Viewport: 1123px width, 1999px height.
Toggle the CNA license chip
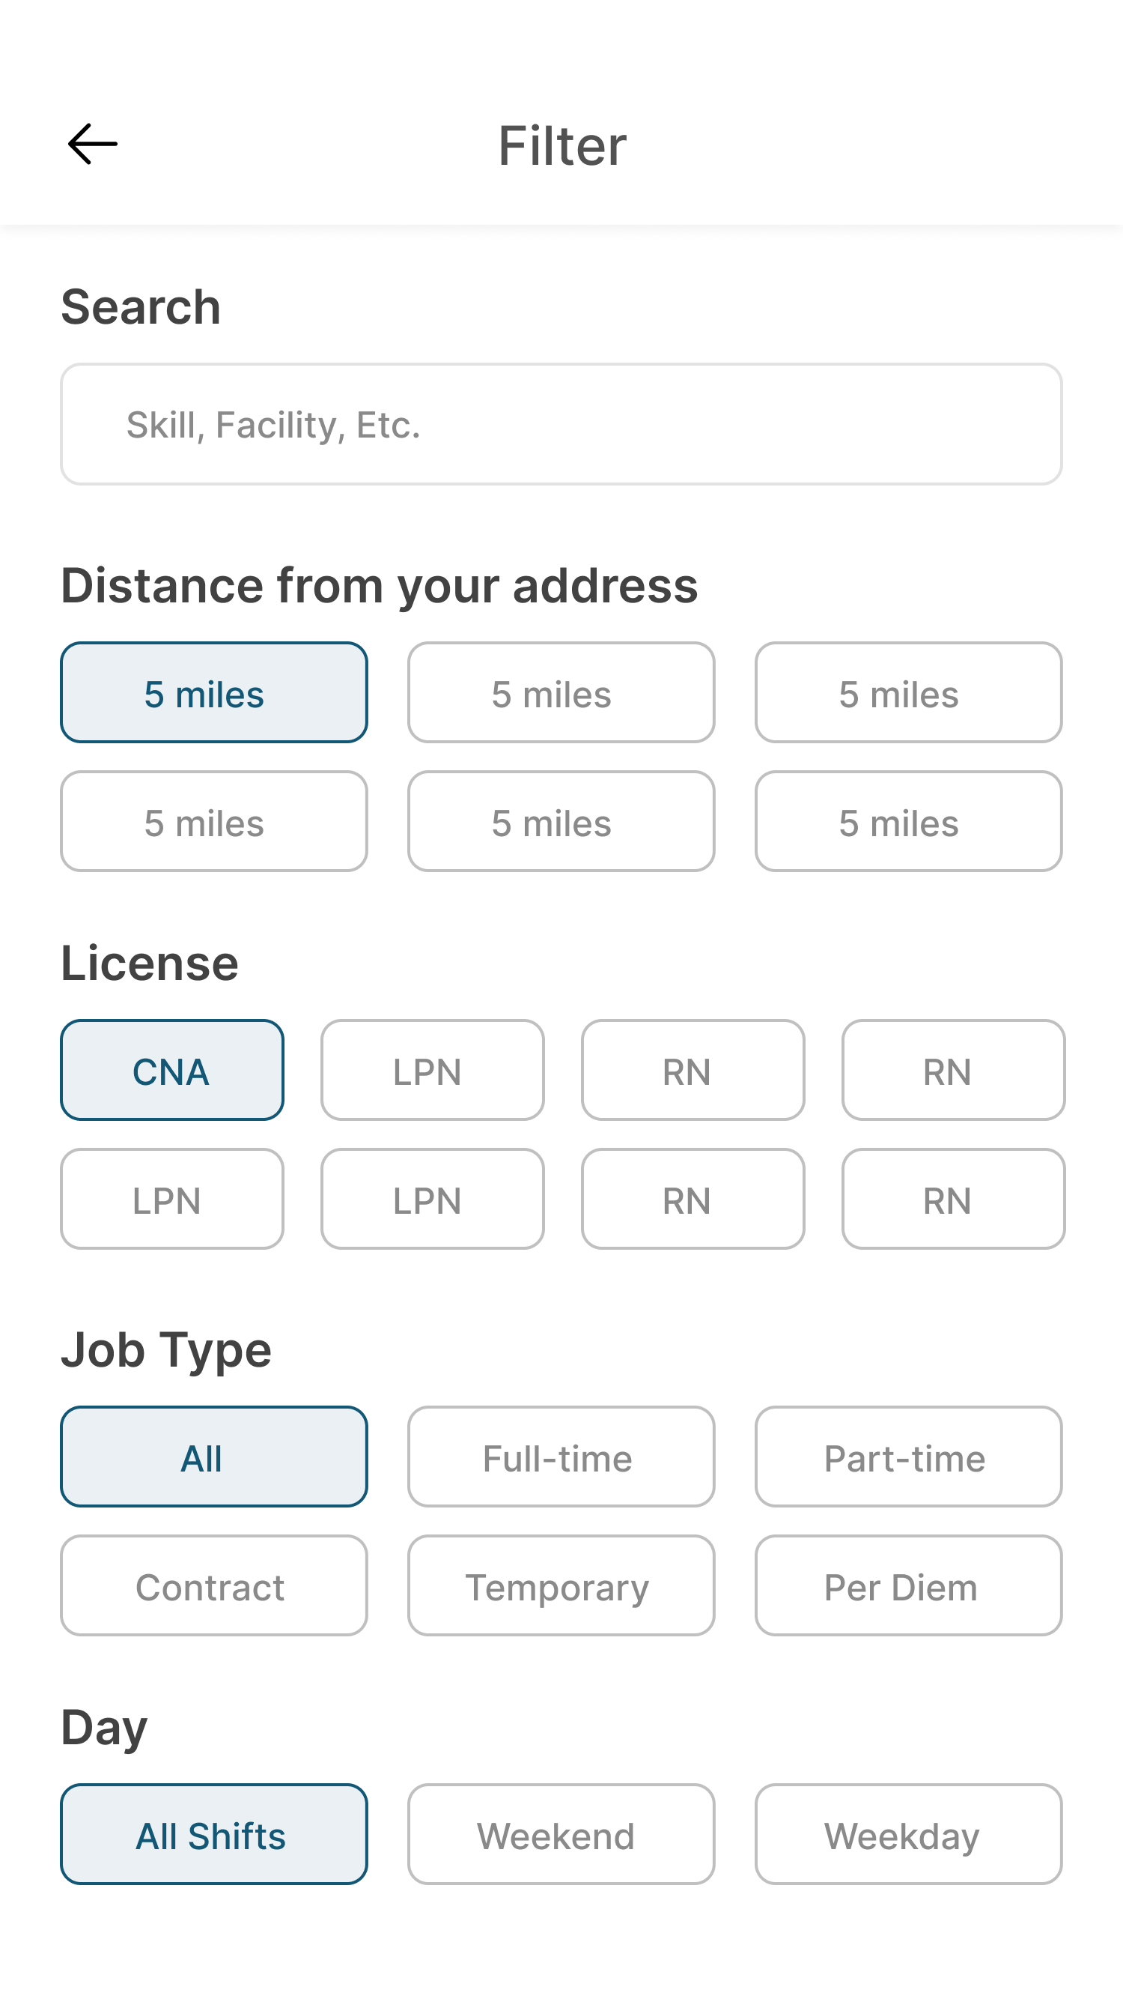click(x=172, y=1070)
